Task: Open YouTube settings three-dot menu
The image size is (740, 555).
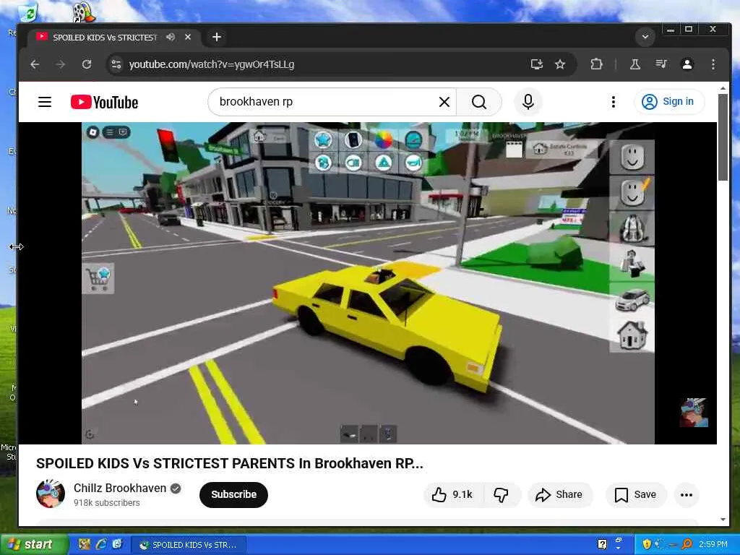Action: point(613,102)
